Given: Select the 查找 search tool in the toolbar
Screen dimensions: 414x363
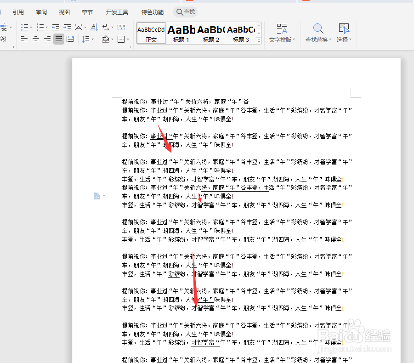Looking at the screenshot, I should point(185,12).
